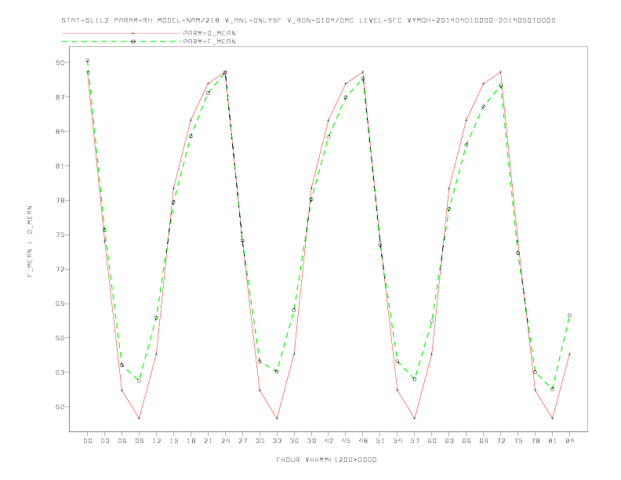Click x-axis forecast hour label 48

pyautogui.click(x=363, y=441)
